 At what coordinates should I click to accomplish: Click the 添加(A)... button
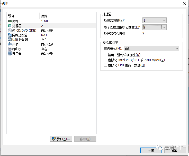(61, 139)
